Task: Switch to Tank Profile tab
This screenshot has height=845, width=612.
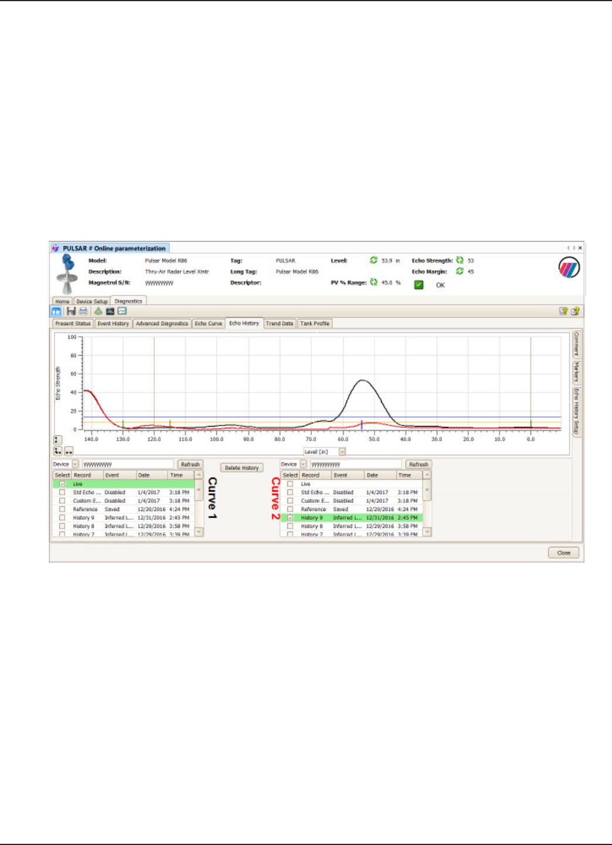Action: point(315,323)
